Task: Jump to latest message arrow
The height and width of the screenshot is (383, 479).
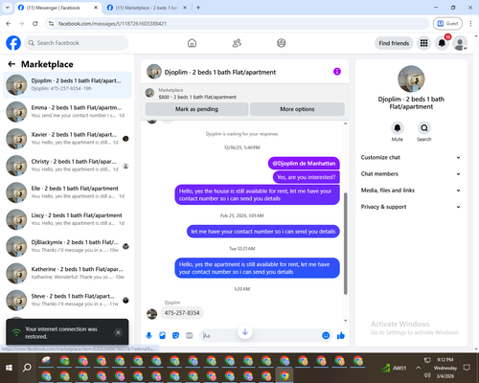Action: [245, 332]
